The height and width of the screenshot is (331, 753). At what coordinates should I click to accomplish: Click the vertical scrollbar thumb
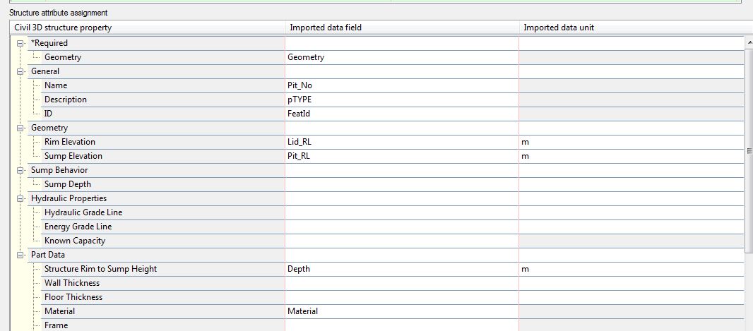tap(749, 150)
